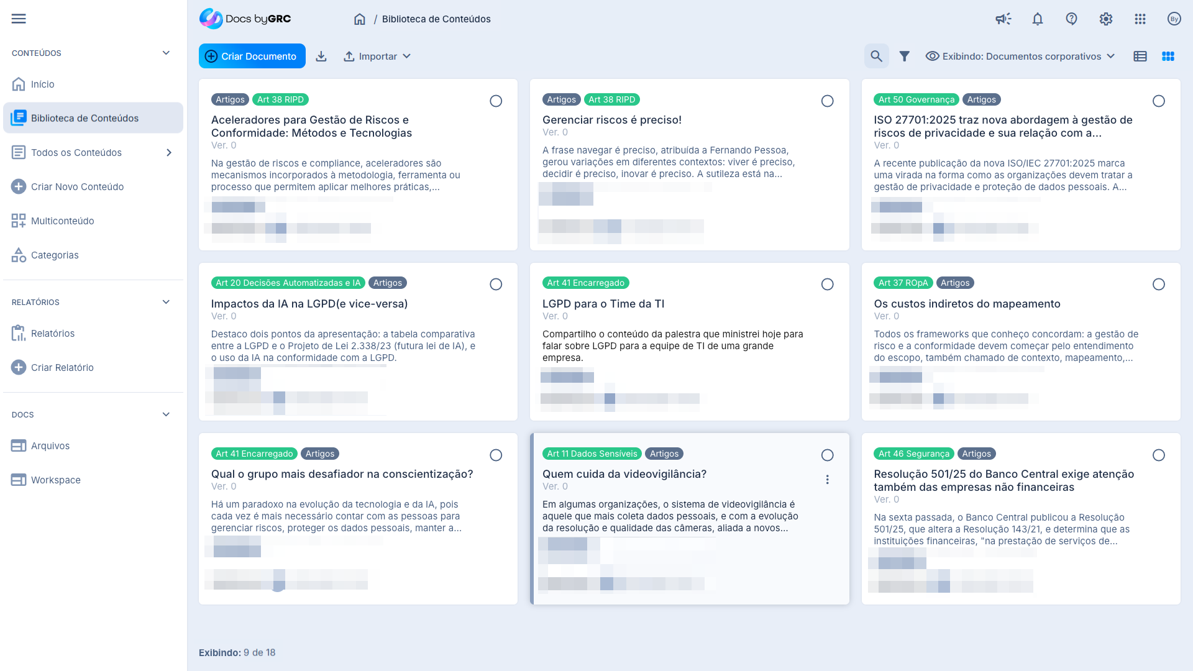The width and height of the screenshot is (1193, 671).
Task: Open the announcements megaphone icon
Action: point(1003,19)
